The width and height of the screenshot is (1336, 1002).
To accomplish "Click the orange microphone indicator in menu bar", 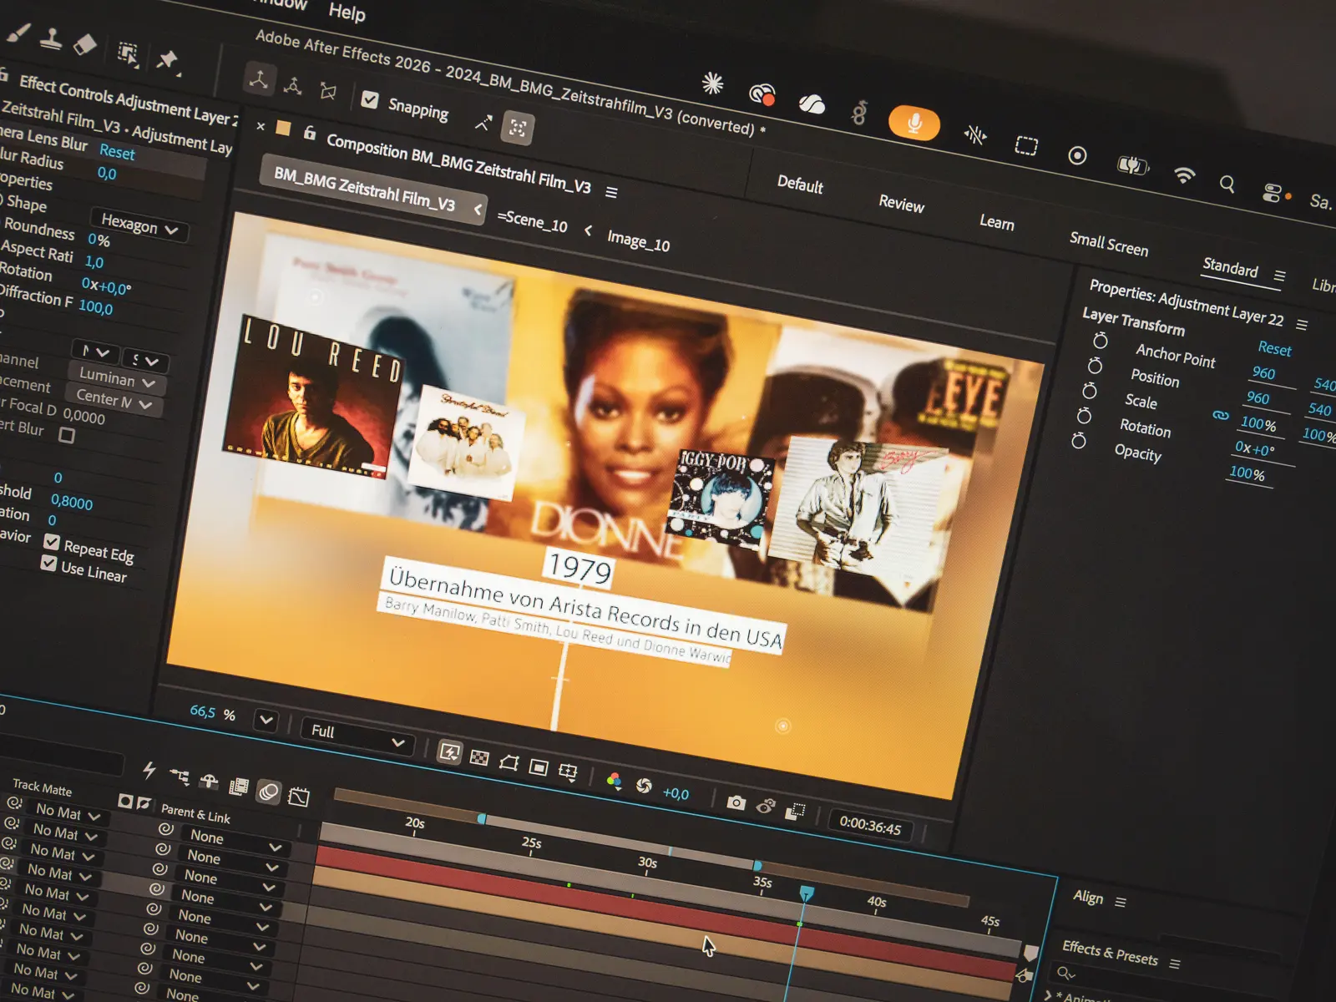I will [914, 124].
